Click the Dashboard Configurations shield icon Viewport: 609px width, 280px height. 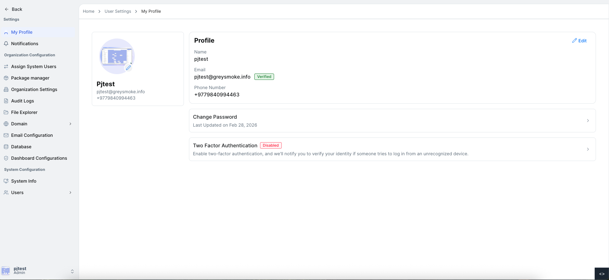(x=6, y=158)
